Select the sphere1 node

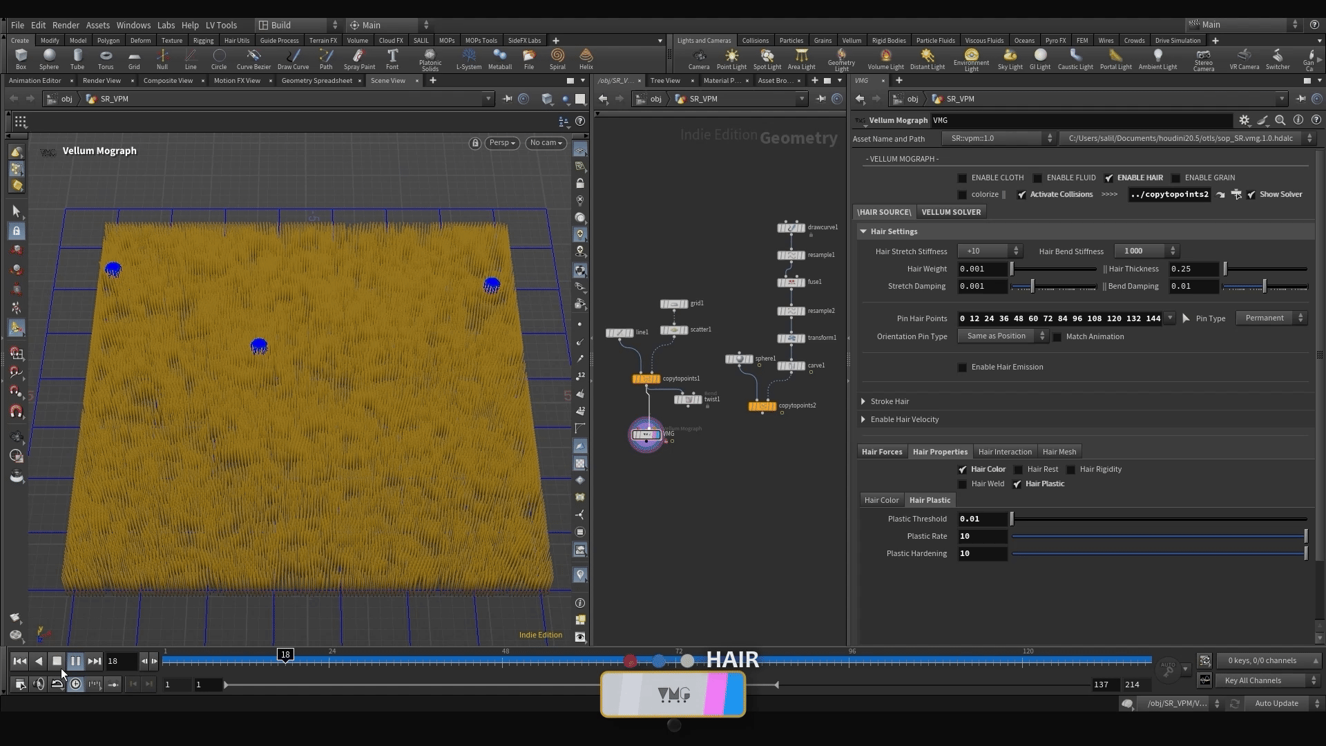point(739,359)
